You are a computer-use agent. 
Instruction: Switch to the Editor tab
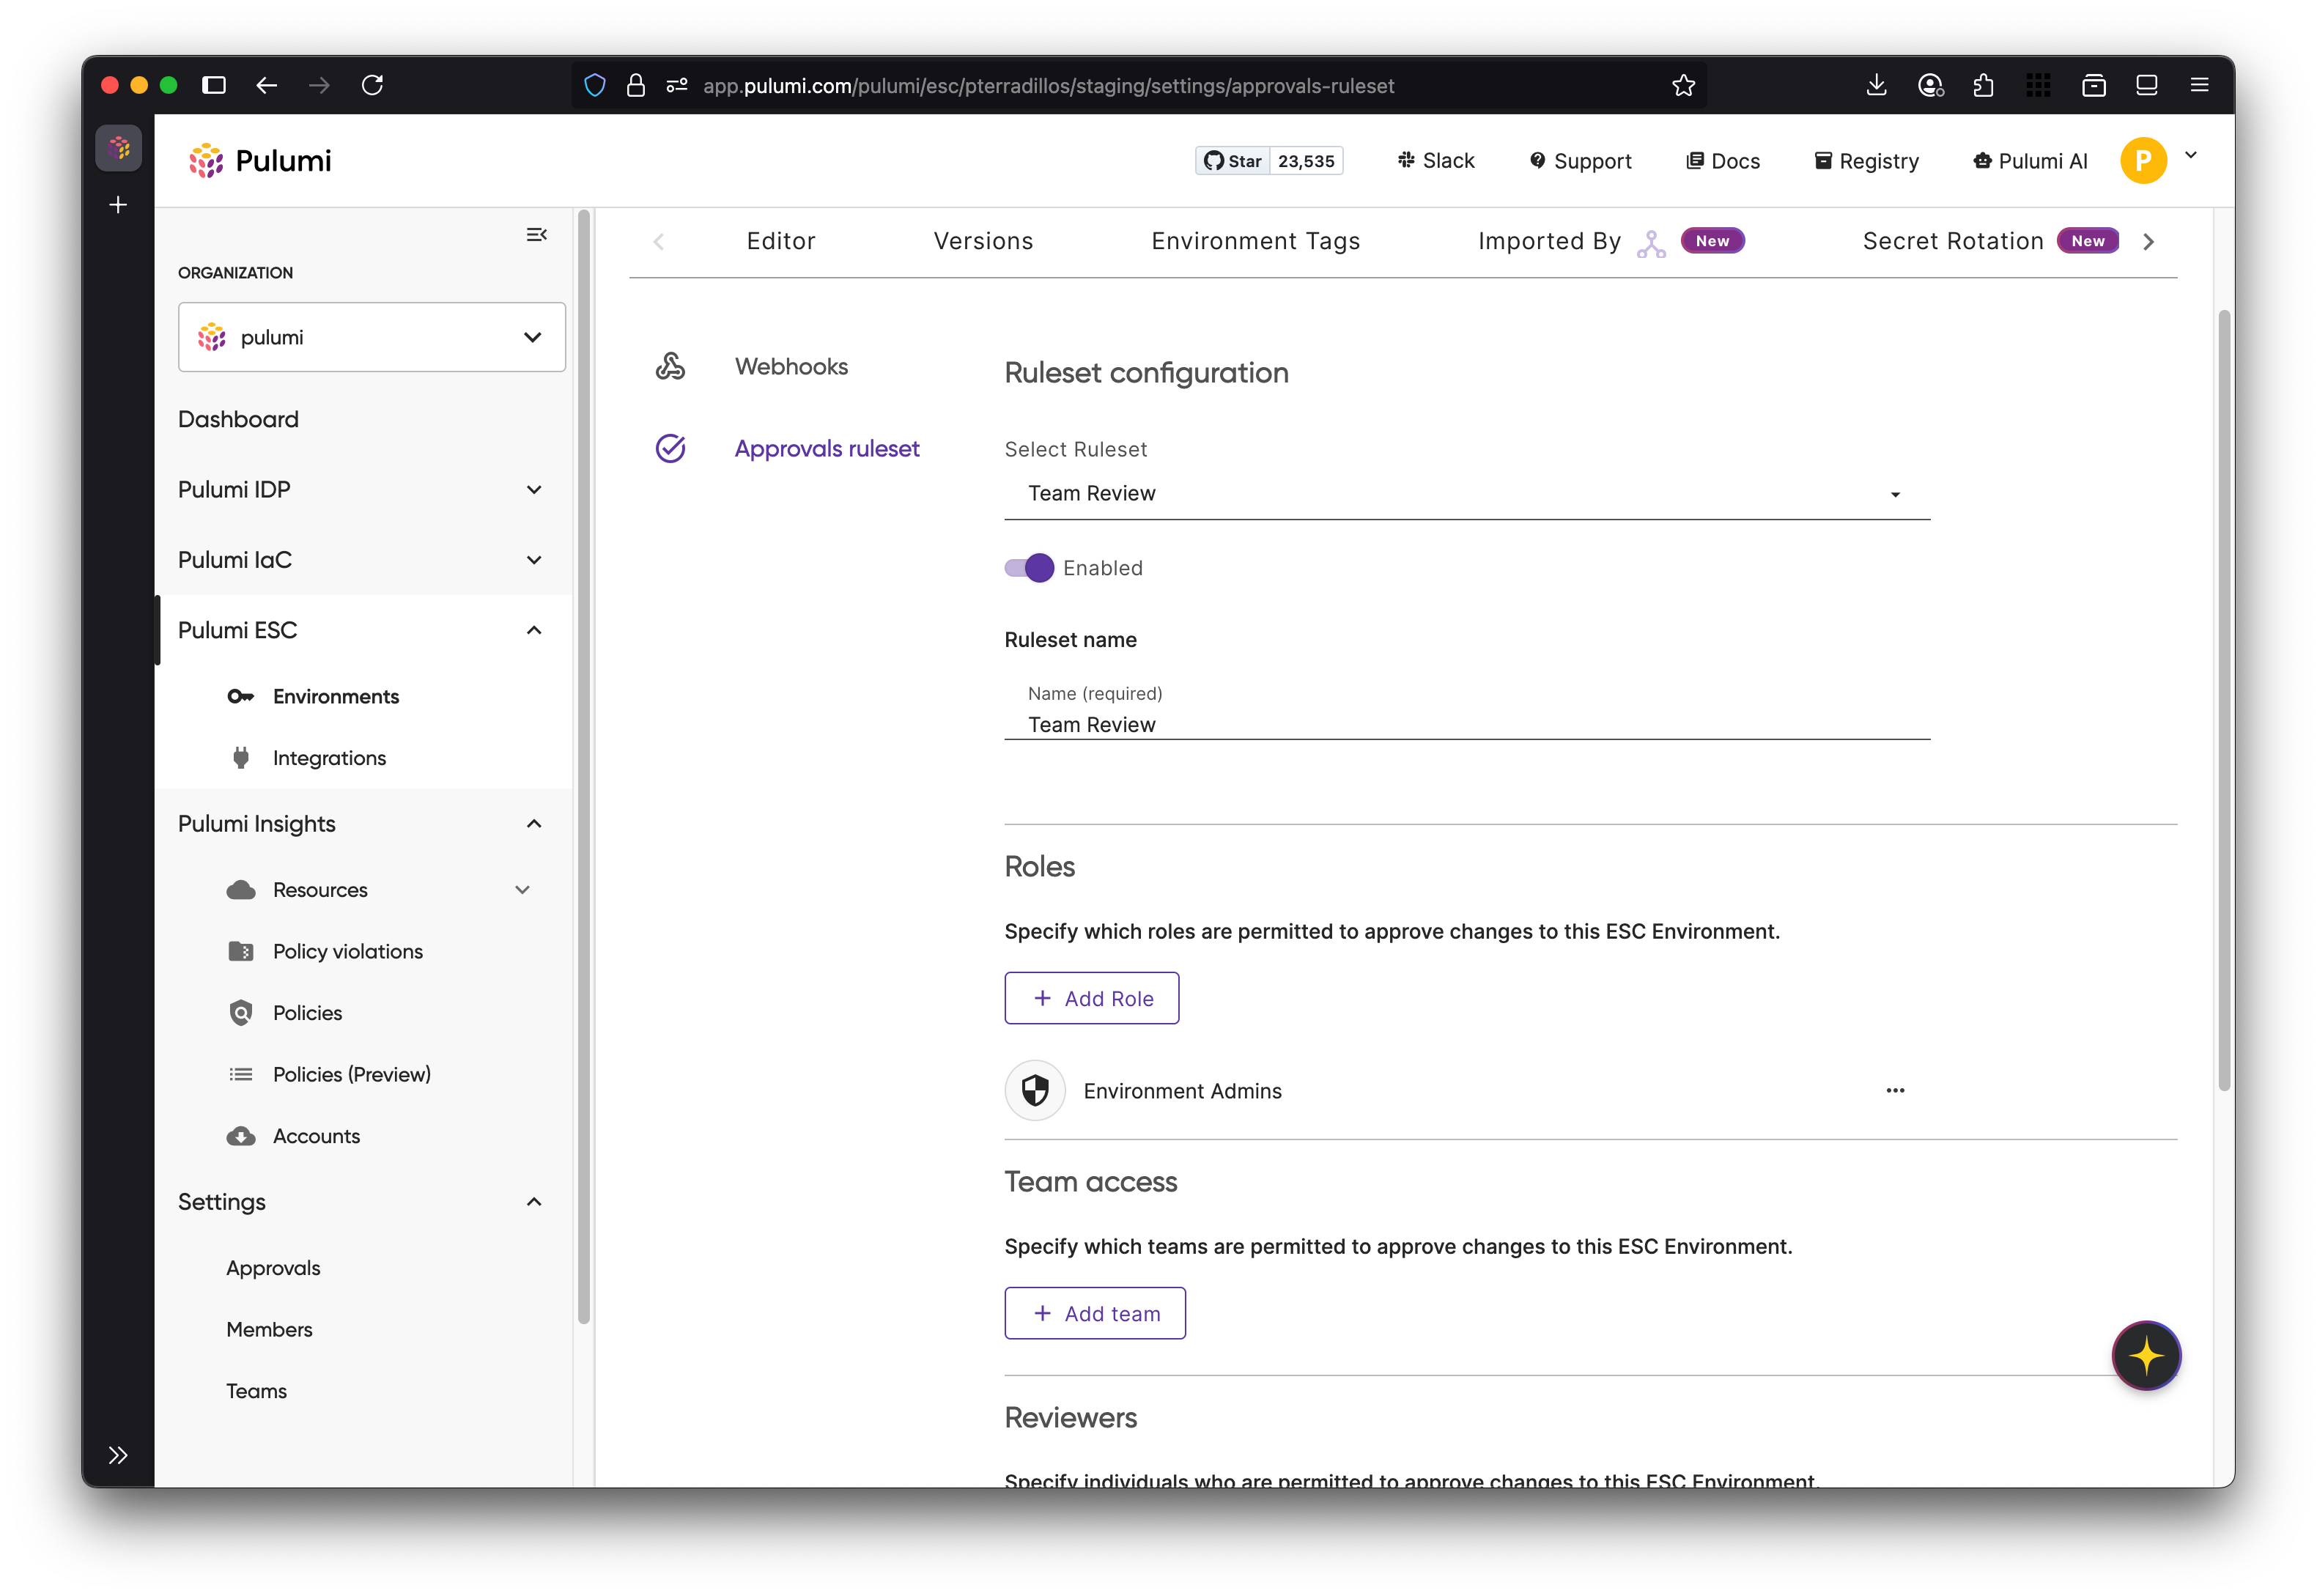(x=781, y=242)
